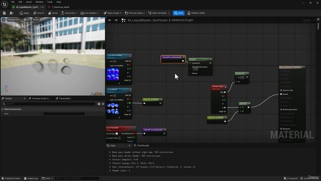Click the graph breadcrumb root icon
Viewport: 321px width, 181px height.
point(123,20)
